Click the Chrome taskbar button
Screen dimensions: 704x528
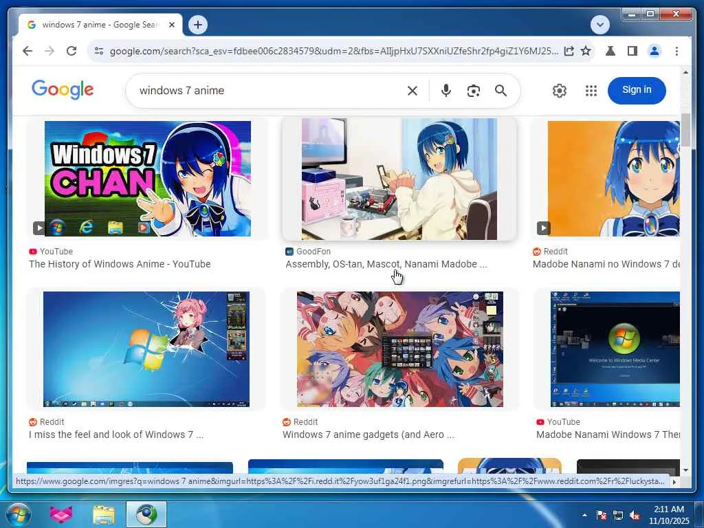click(146, 514)
